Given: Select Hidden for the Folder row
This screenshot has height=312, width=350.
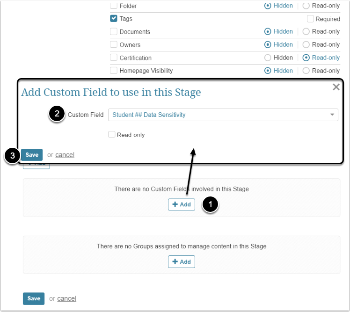Looking at the screenshot, I should tap(268, 6).
